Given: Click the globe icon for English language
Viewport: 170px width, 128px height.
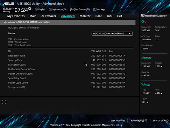Looking at the screenshot, I should click(36, 9).
